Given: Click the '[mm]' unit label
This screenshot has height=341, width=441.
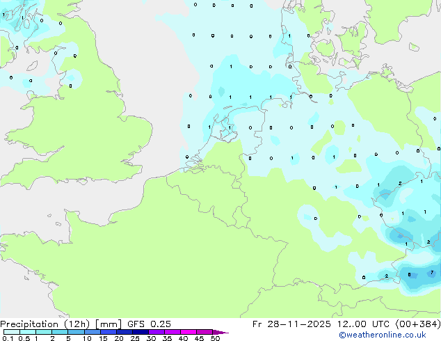Looking at the screenshot, I should click(109, 324).
